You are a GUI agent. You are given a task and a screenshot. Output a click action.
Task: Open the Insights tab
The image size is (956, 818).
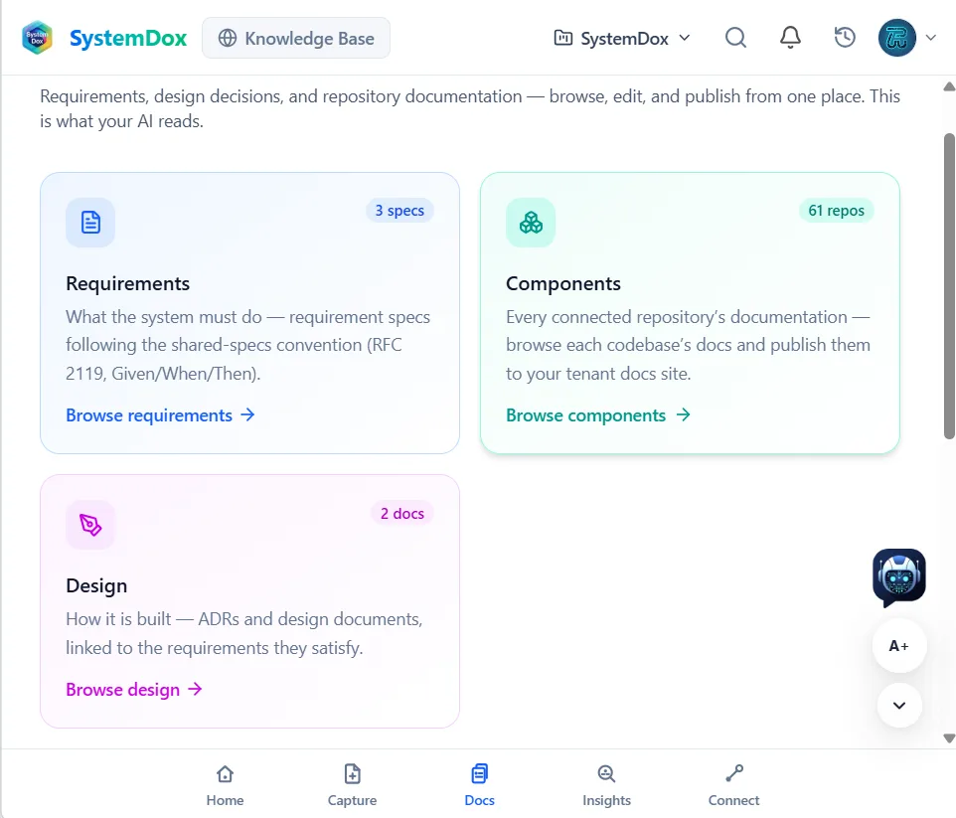(x=606, y=785)
